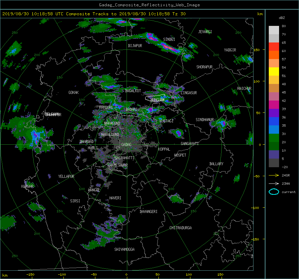The height and width of the screenshot is (279, 299).
Task: Click the LINGASUR city label
Action: [x=189, y=93]
